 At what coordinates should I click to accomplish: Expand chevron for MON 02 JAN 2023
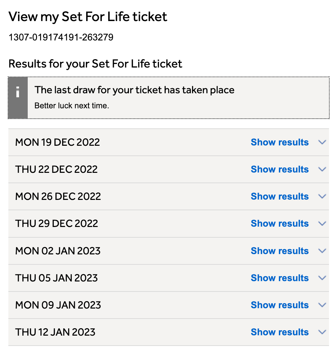tap(322, 251)
